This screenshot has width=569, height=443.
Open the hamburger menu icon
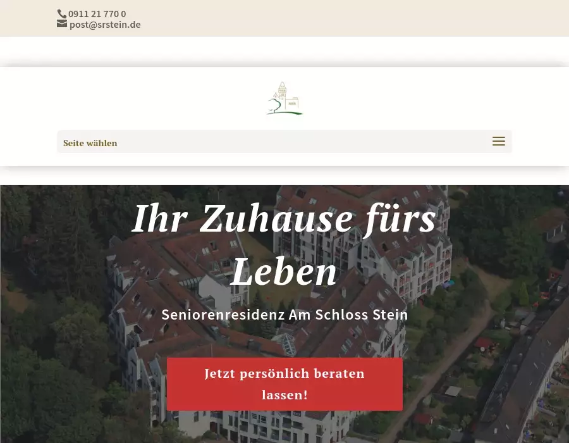point(499,141)
